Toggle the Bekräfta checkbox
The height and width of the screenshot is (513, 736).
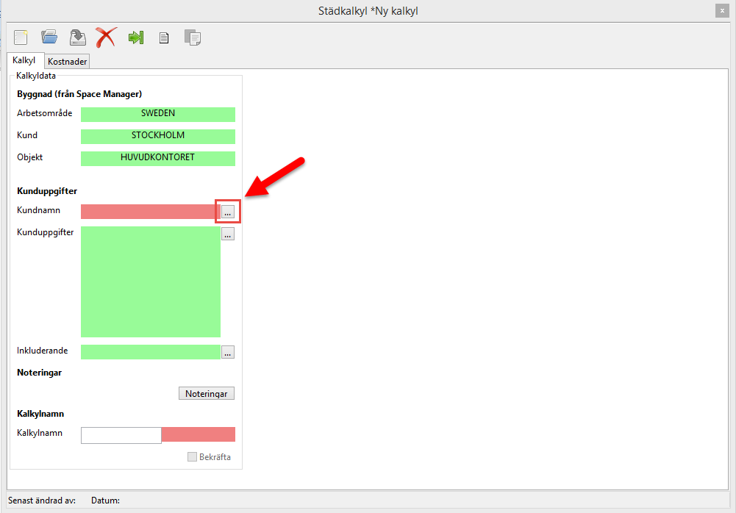(x=193, y=457)
